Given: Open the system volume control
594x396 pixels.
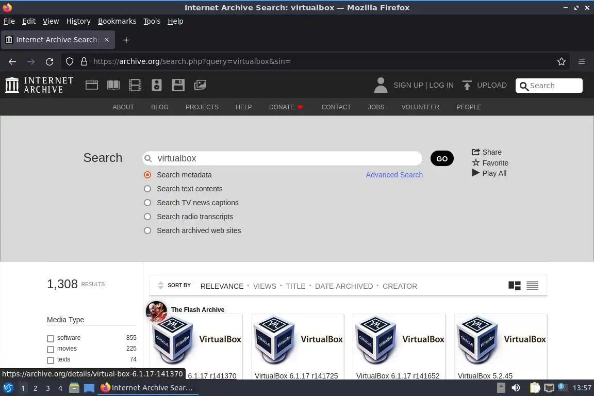Looking at the screenshot, I should [516, 388].
